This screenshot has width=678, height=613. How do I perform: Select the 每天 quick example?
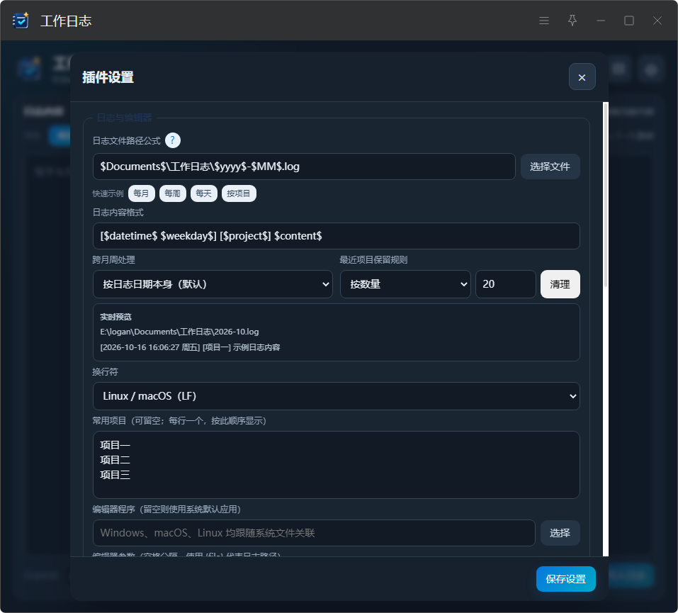[203, 193]
